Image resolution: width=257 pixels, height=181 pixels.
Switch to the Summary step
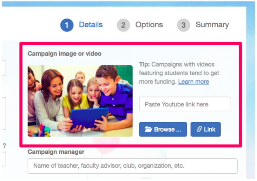(x=212, y=25)
